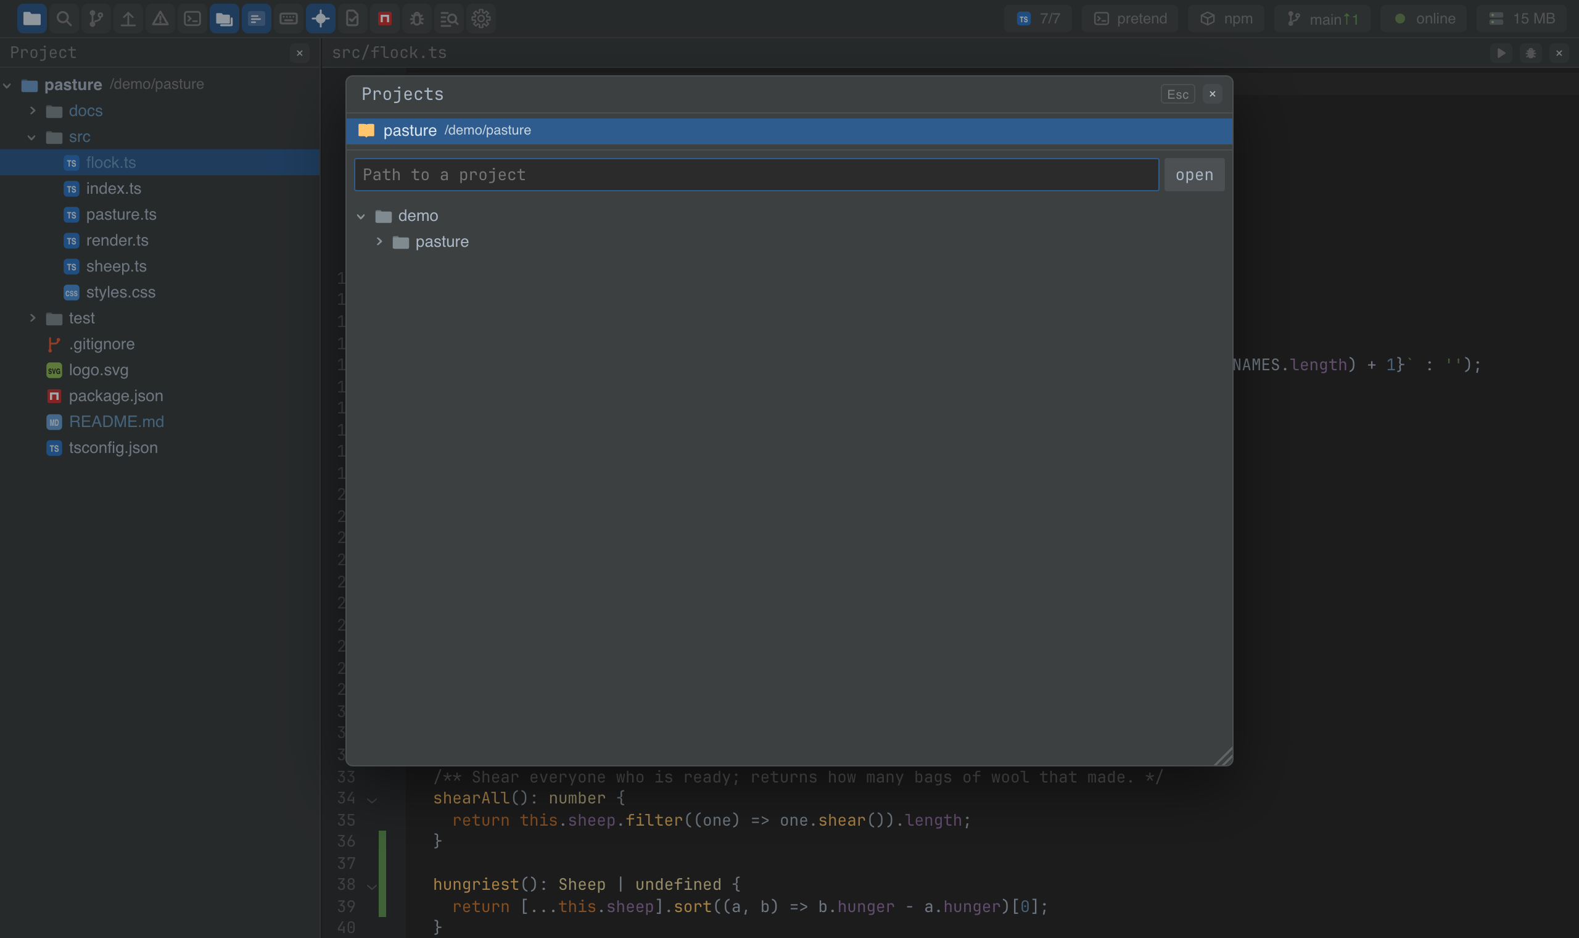Collapse the src folder
This screenshot has height=938, width=1579.
[x=31, y=137]
